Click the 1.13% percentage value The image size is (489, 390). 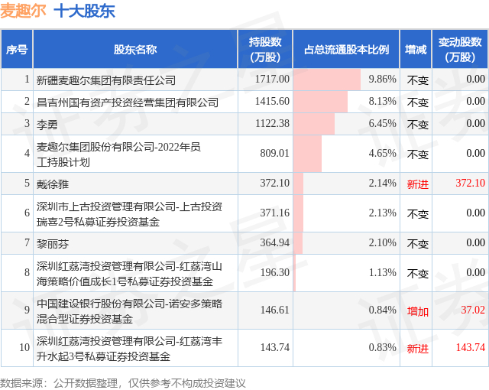coord(382,273)
